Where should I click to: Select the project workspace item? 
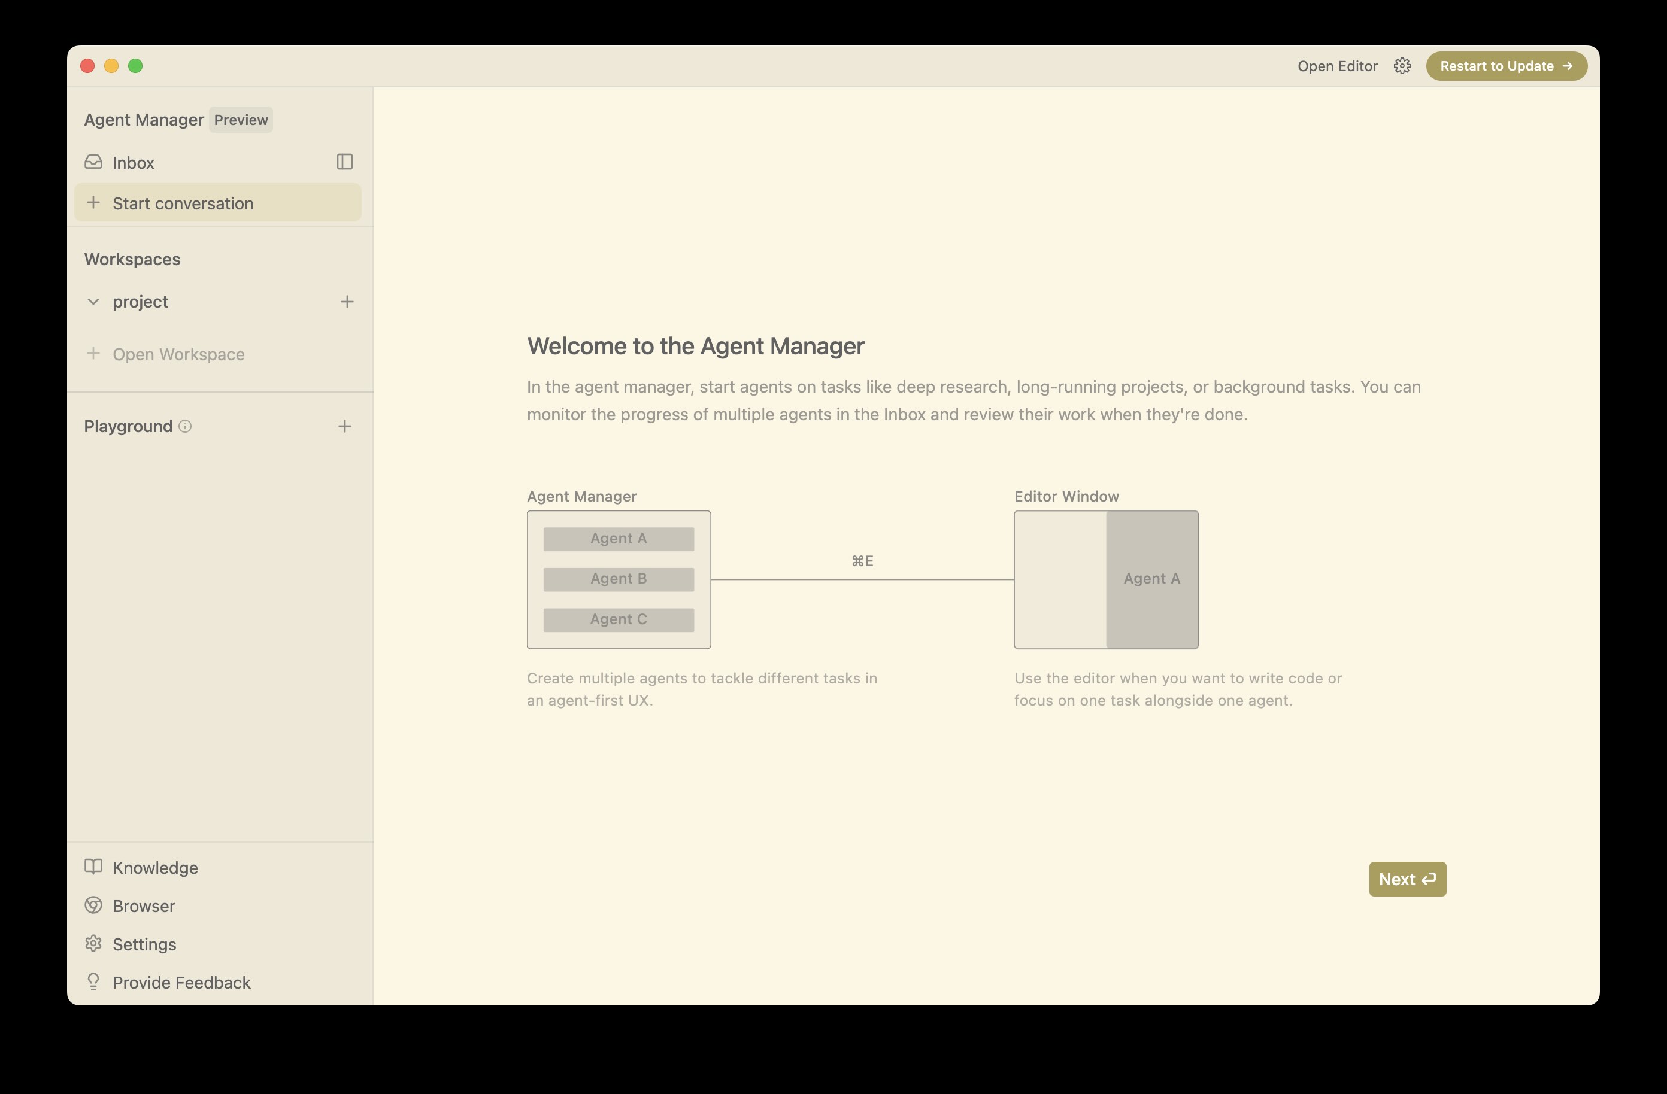point(140,302)
